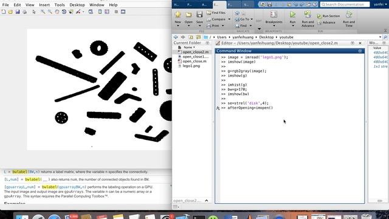Image resolution: width=389 pixels, height=219 pixels.
Task: Open the Window menu in figure window
Action: (x=97, y=5)
